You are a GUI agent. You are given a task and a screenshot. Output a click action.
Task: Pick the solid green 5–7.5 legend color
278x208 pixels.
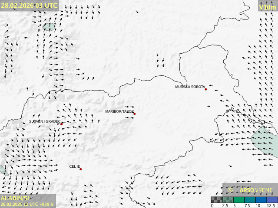click(x=239, y=200)
